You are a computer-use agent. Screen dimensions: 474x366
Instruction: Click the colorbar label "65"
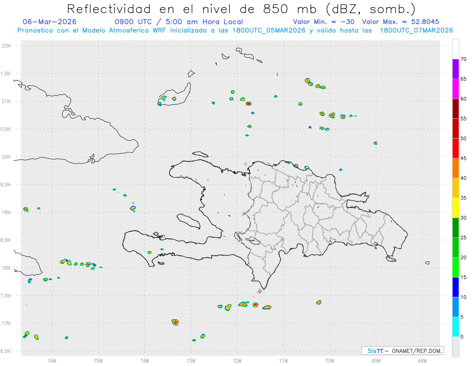click(464, 79)
